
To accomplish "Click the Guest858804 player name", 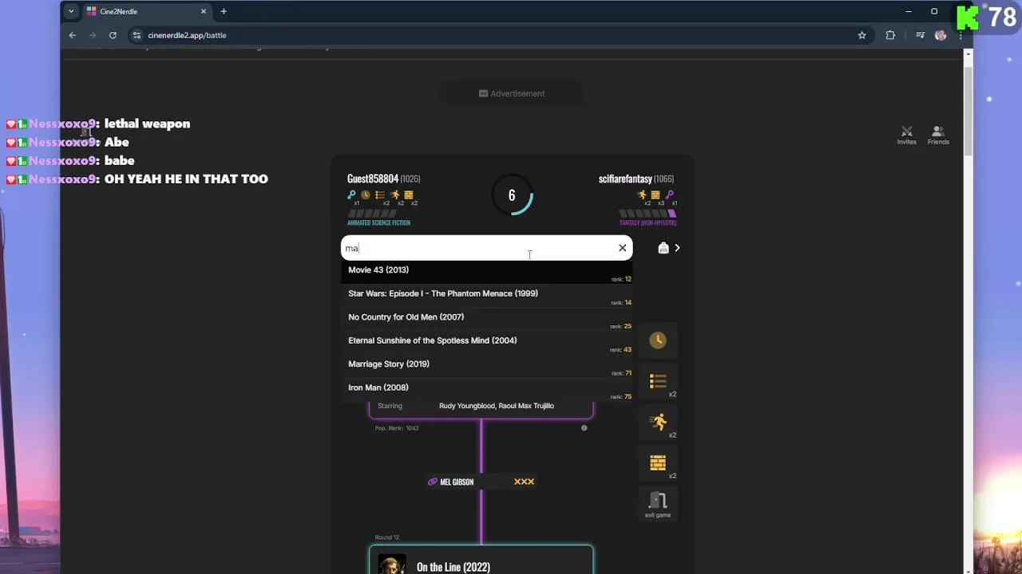I will (x=373, y=179).
